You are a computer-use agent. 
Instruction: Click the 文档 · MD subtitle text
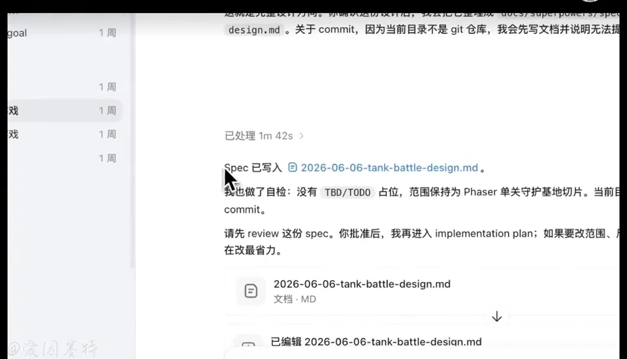coord(295,299)
